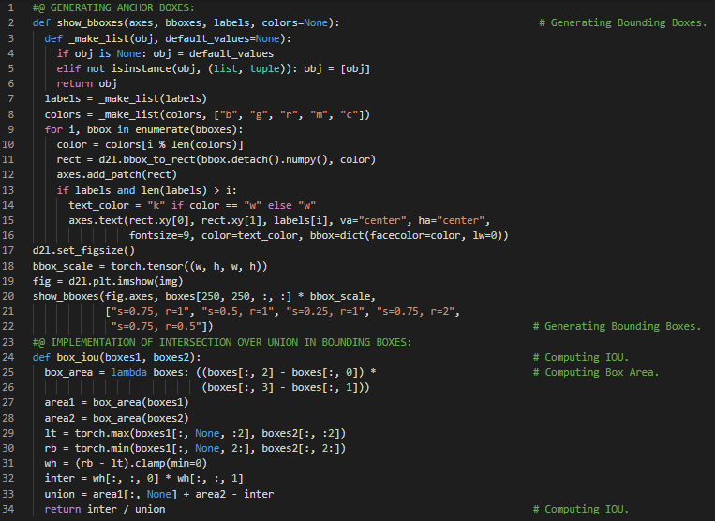The height and width of the screenshot is (521, 715).
Task: Click line number 24 in the gutter
Action: pyautogui.click(x=9, y=357)
